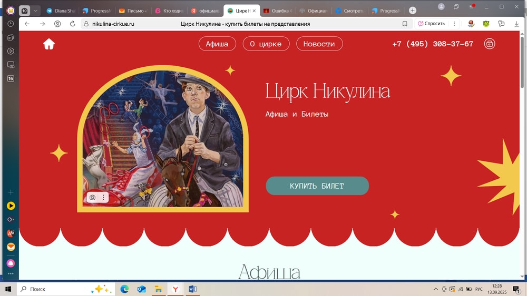Open history clock icon in sidebar

point(11,24)
